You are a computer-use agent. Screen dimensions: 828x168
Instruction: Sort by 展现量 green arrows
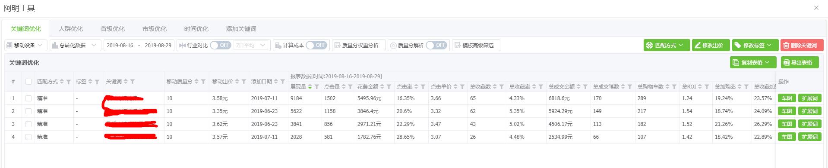point(310,86)
